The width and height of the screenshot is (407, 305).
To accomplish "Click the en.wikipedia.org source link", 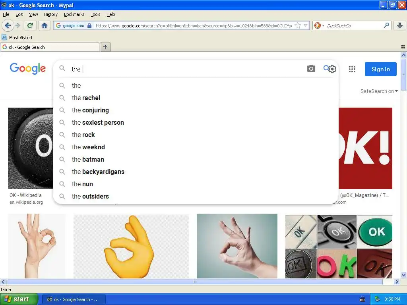I will [26, 202].
